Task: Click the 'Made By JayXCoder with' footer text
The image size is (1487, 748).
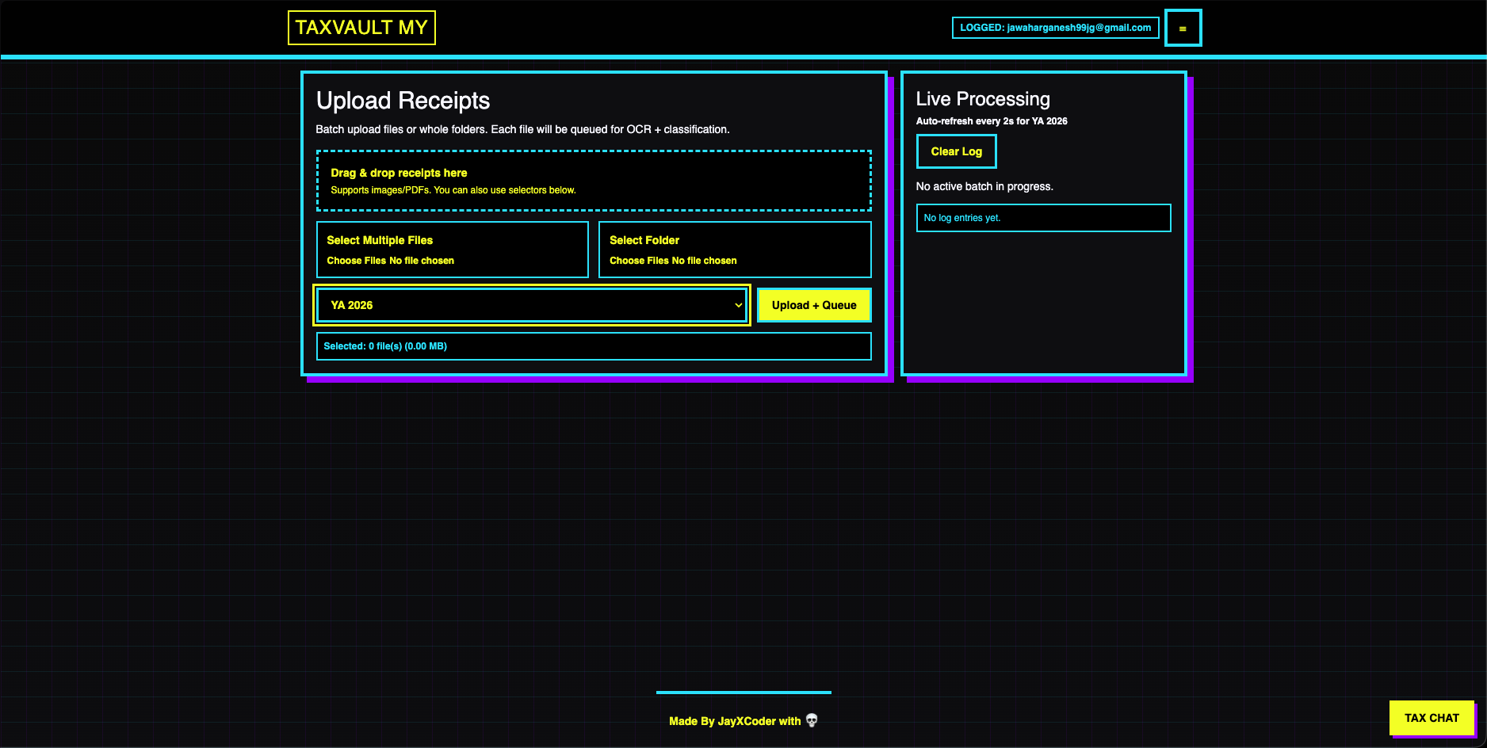Action: coord(735,721)
